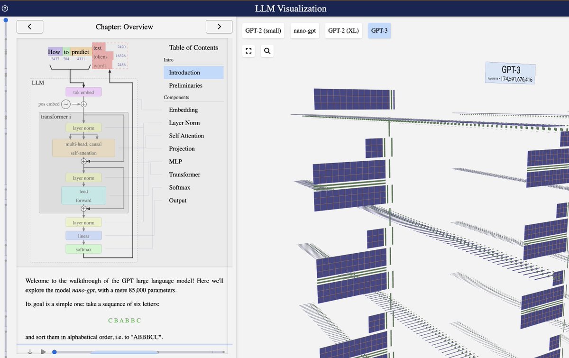Click the multi-head causal self-attention block

point(83,148)
